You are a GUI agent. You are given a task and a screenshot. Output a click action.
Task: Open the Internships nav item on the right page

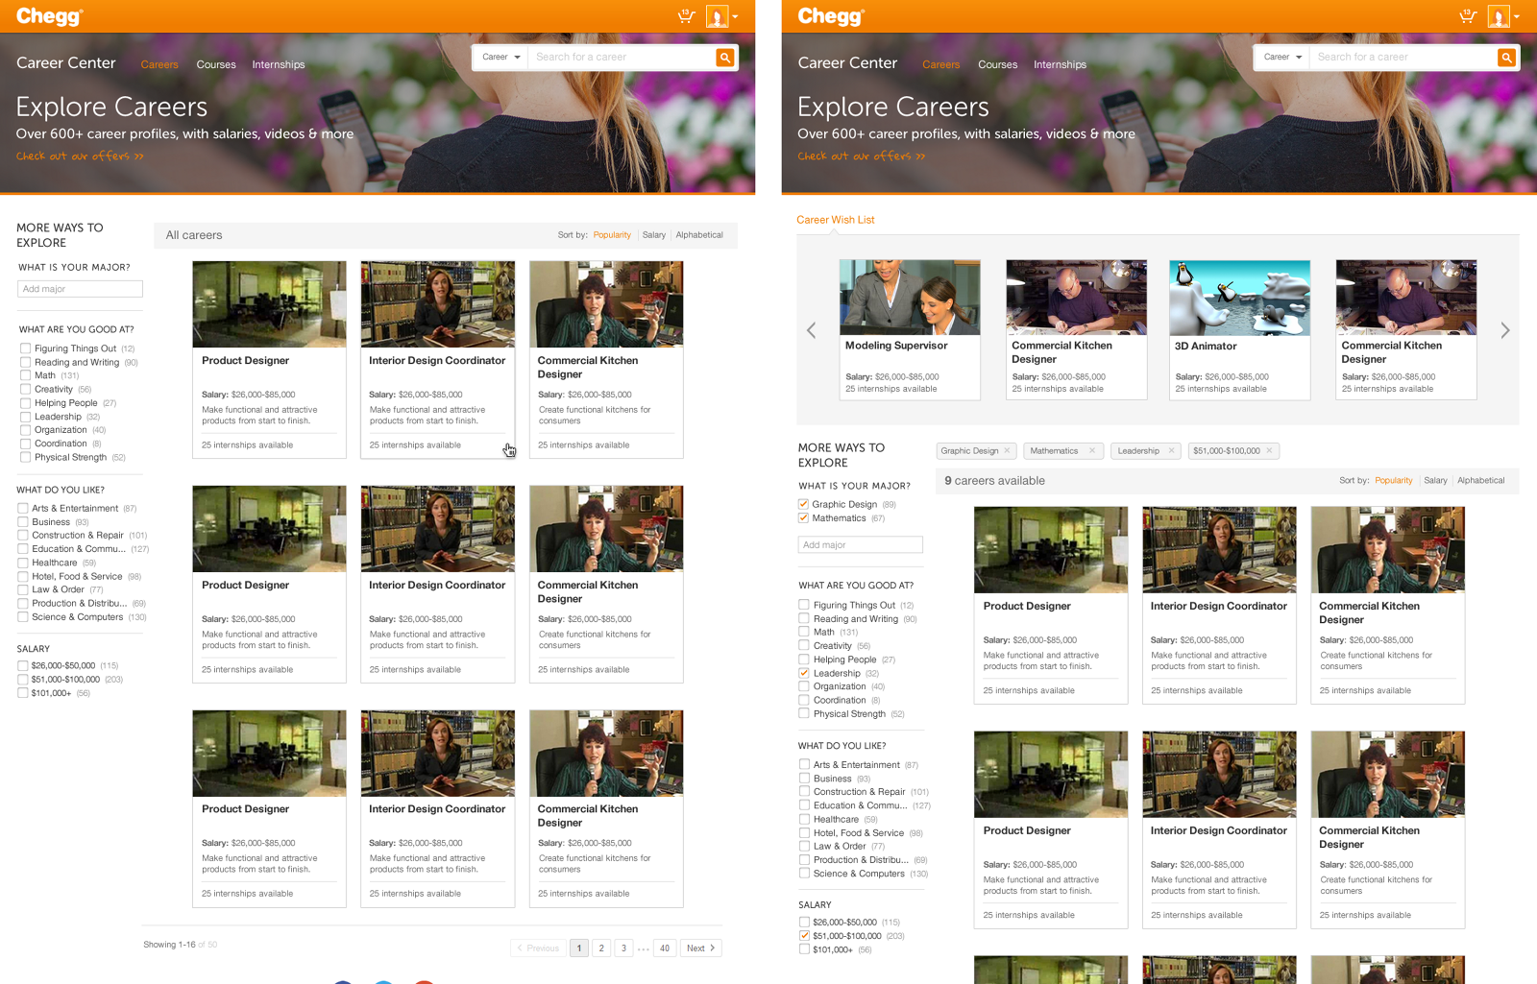pyautogui.click(x=1061, y=64)
